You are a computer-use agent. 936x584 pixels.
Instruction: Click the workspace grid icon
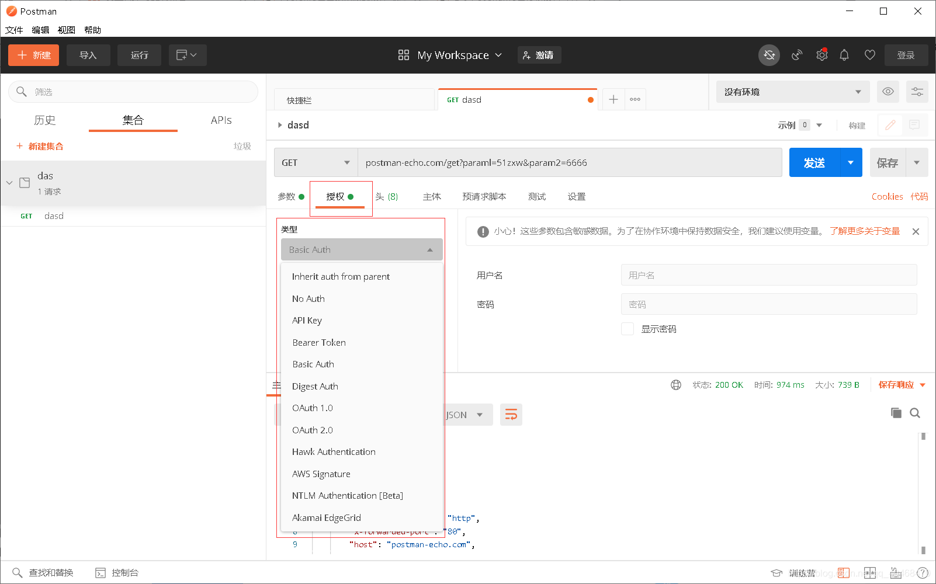point(404,55)
